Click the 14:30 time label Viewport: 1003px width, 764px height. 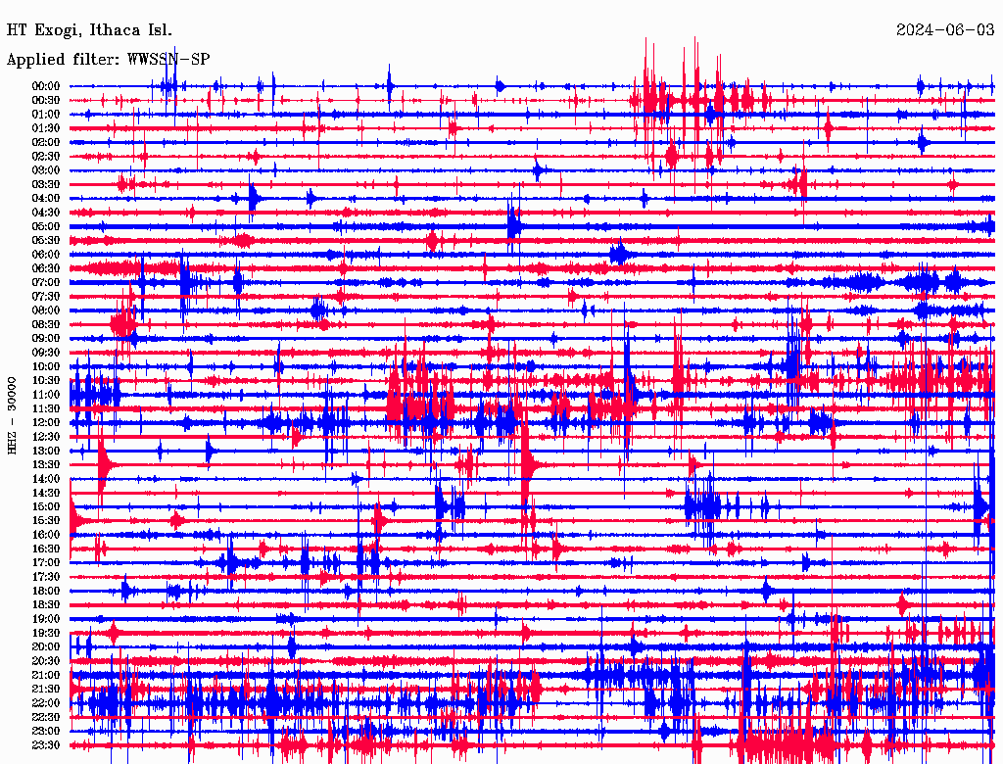point(46,493)
